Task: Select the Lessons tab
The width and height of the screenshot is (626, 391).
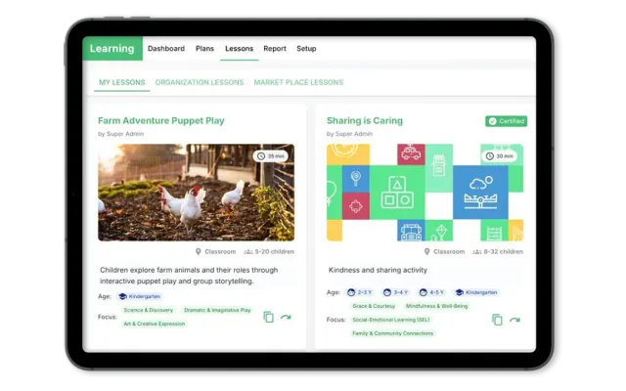Action: click(x=239, y=49)
